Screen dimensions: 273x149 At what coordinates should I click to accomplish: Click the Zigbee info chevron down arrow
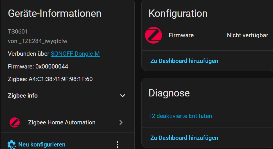click(123, 96)
